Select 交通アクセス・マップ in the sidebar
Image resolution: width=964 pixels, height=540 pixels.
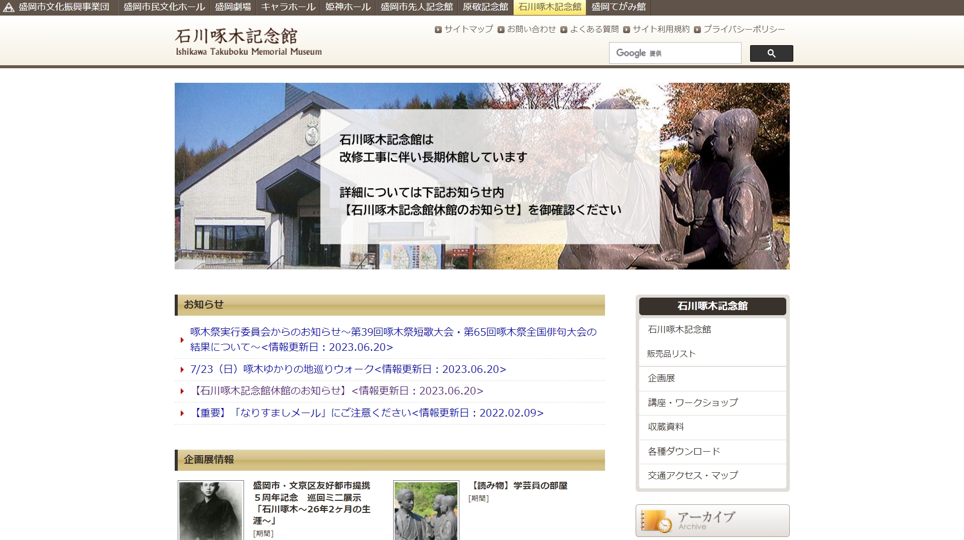coord(712,476)
